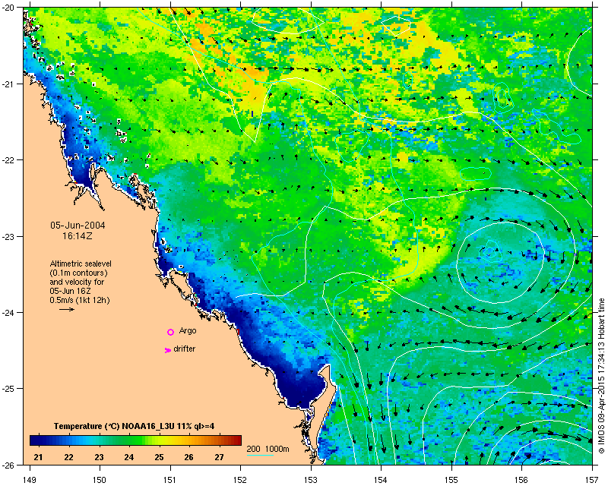
Task: Click longitude axis label 153
Action: coord(311,480)
